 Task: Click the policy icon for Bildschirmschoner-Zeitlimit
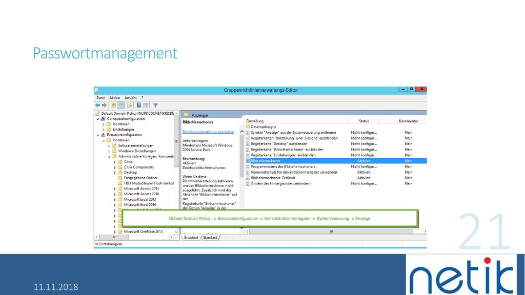[248, 178]
